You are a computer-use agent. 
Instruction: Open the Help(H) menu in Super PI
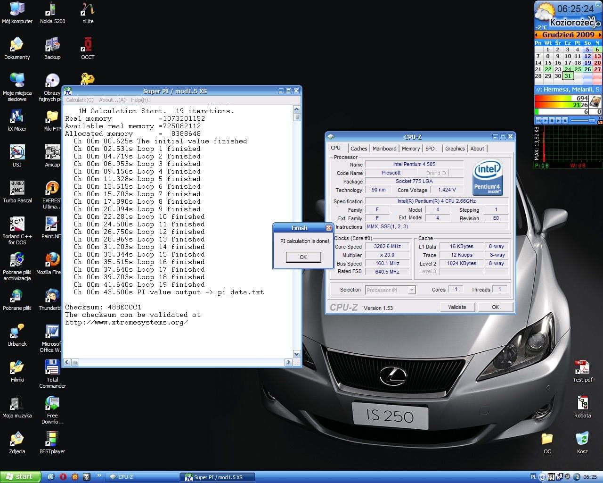coord(139,100)
